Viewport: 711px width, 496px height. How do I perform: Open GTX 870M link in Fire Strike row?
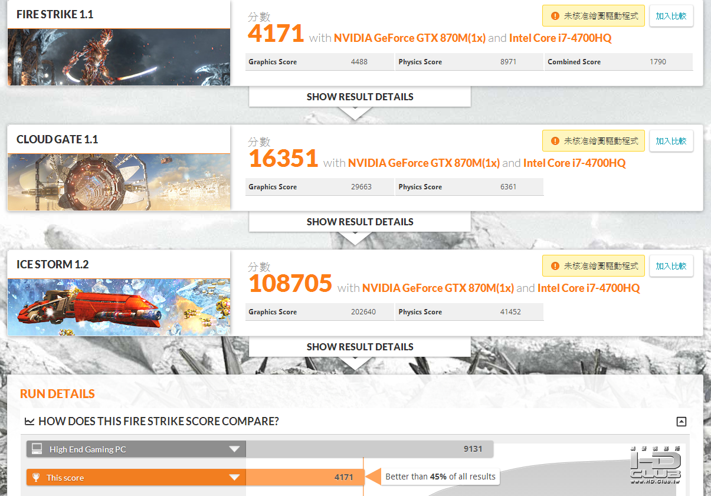pyautogui.click(x=409, y=38)
